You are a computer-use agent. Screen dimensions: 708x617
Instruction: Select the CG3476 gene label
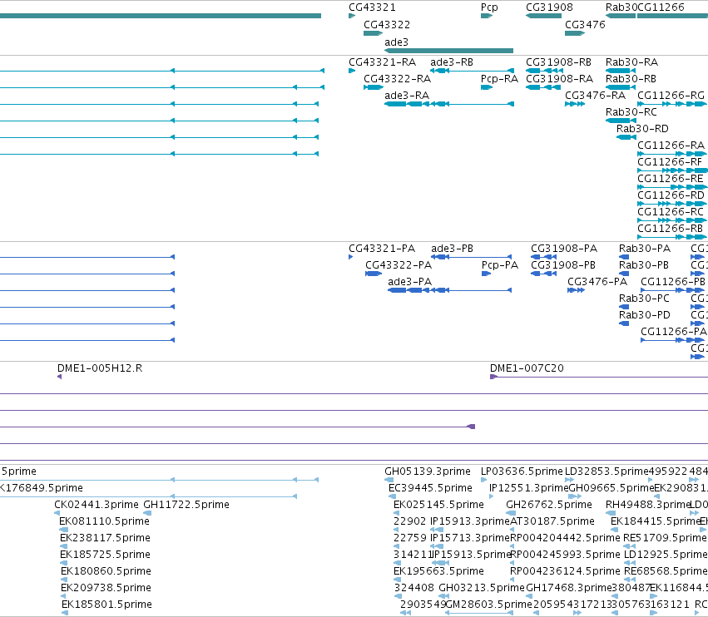click(x=585, y=25)
